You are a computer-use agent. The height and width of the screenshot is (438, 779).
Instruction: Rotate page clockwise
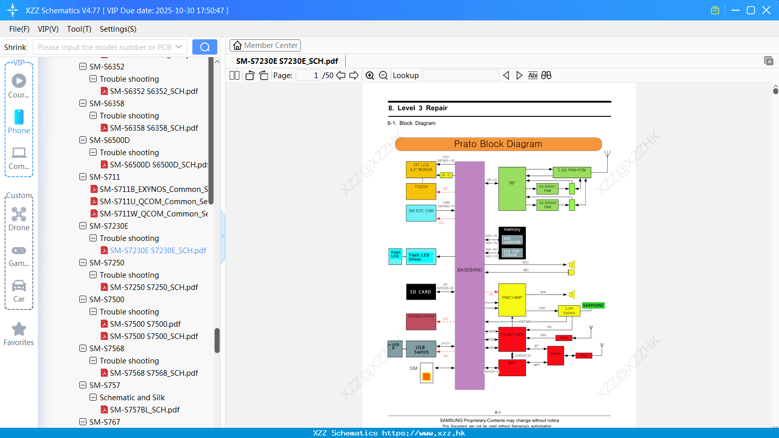point(263,75)
